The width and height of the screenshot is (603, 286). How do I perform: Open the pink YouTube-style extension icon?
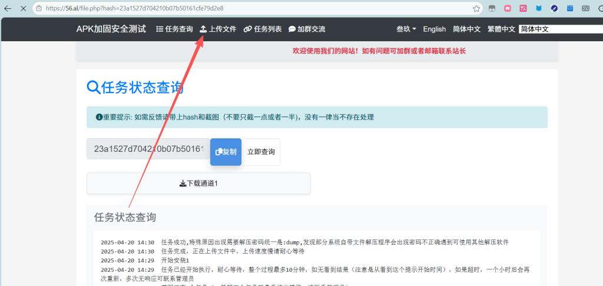point(508,9)
